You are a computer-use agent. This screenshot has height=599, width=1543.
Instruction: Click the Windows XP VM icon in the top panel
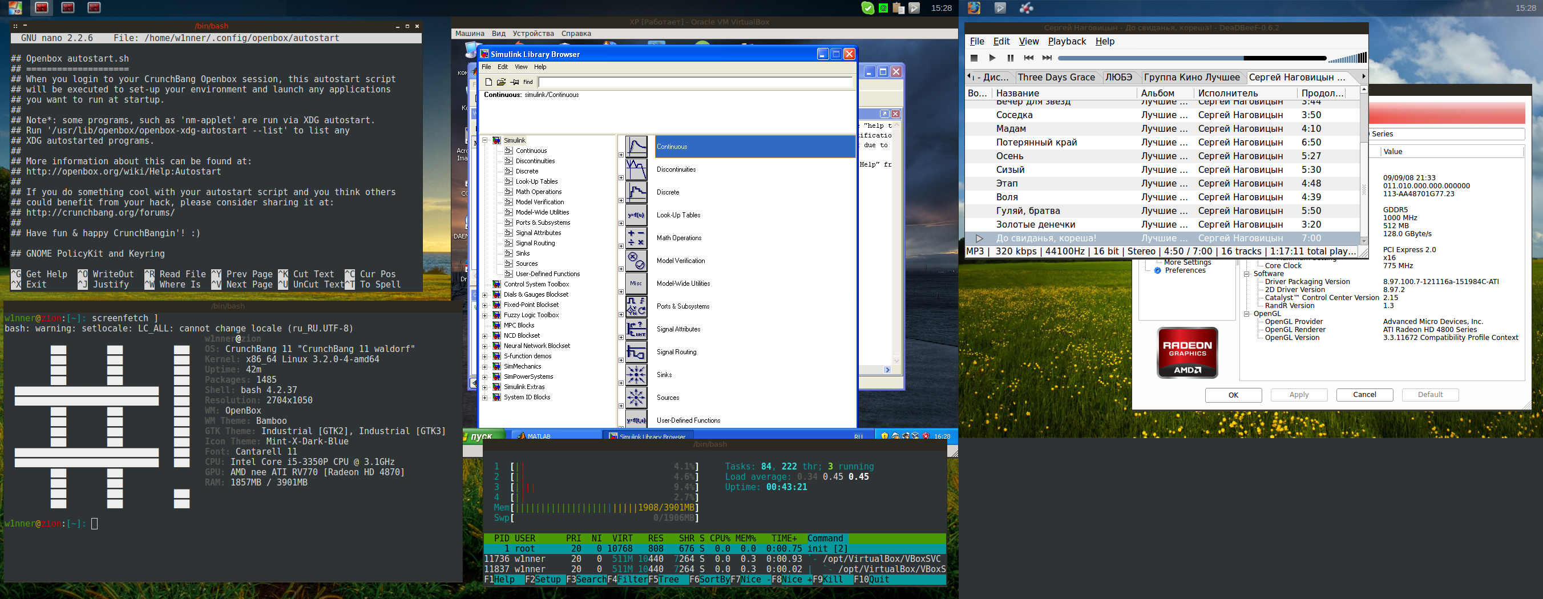pyautogui.click(x=15, y=8)
